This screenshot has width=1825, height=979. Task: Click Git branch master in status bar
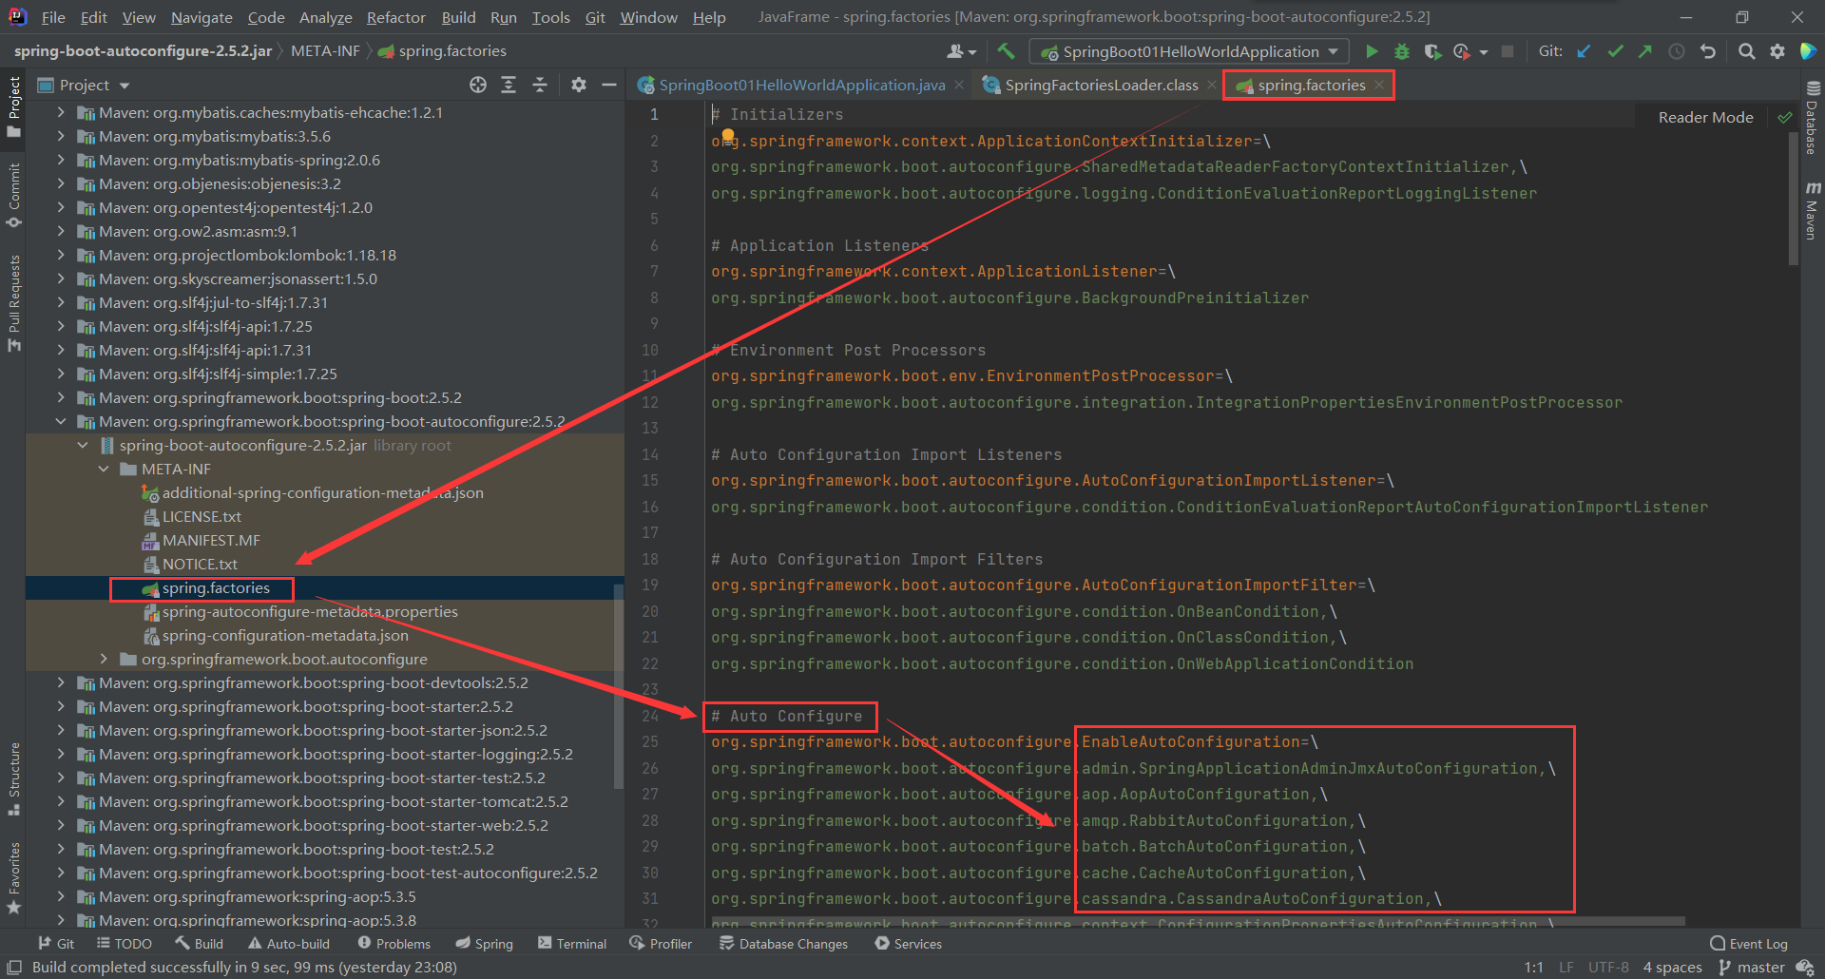1752,967
